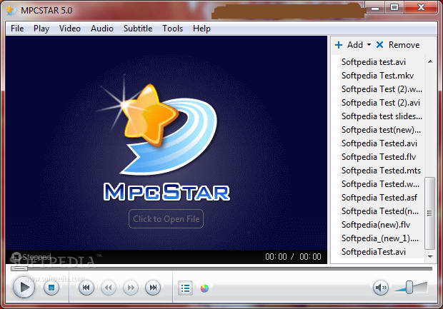443x309 pixels.
Task: Click the 'Click to Open File' button
Action: coord(166,218)
